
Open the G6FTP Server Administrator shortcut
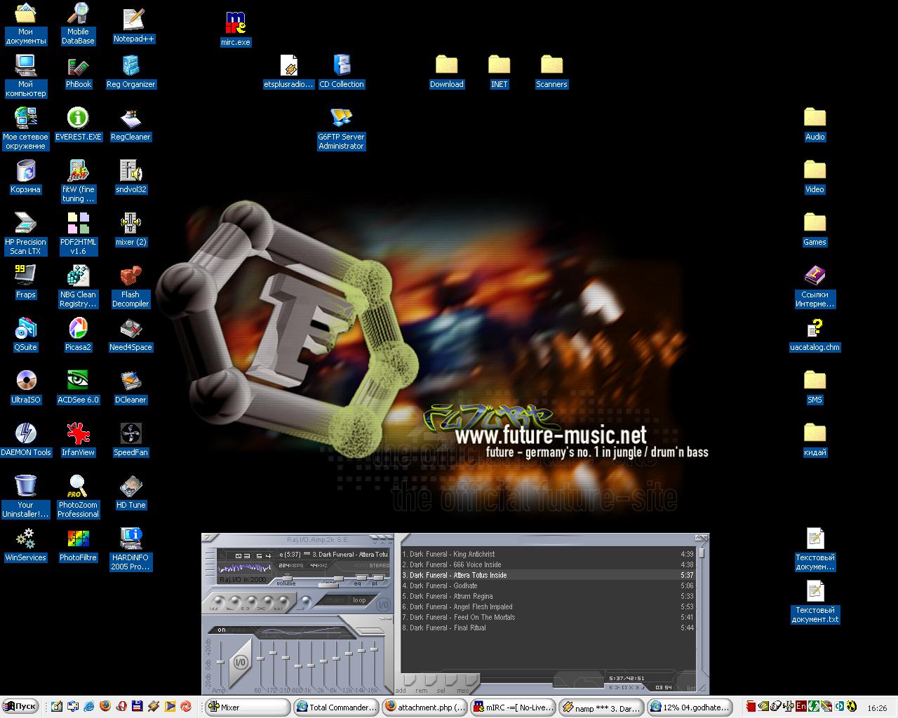coord(341,118)
